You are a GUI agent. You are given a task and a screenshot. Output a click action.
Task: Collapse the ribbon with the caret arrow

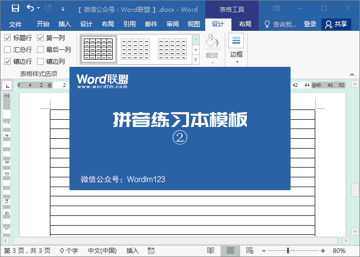pos(352,75)
